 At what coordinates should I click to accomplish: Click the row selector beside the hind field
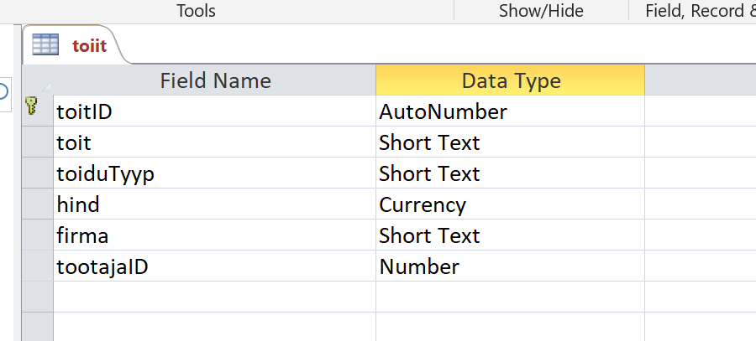click(38, 204)
